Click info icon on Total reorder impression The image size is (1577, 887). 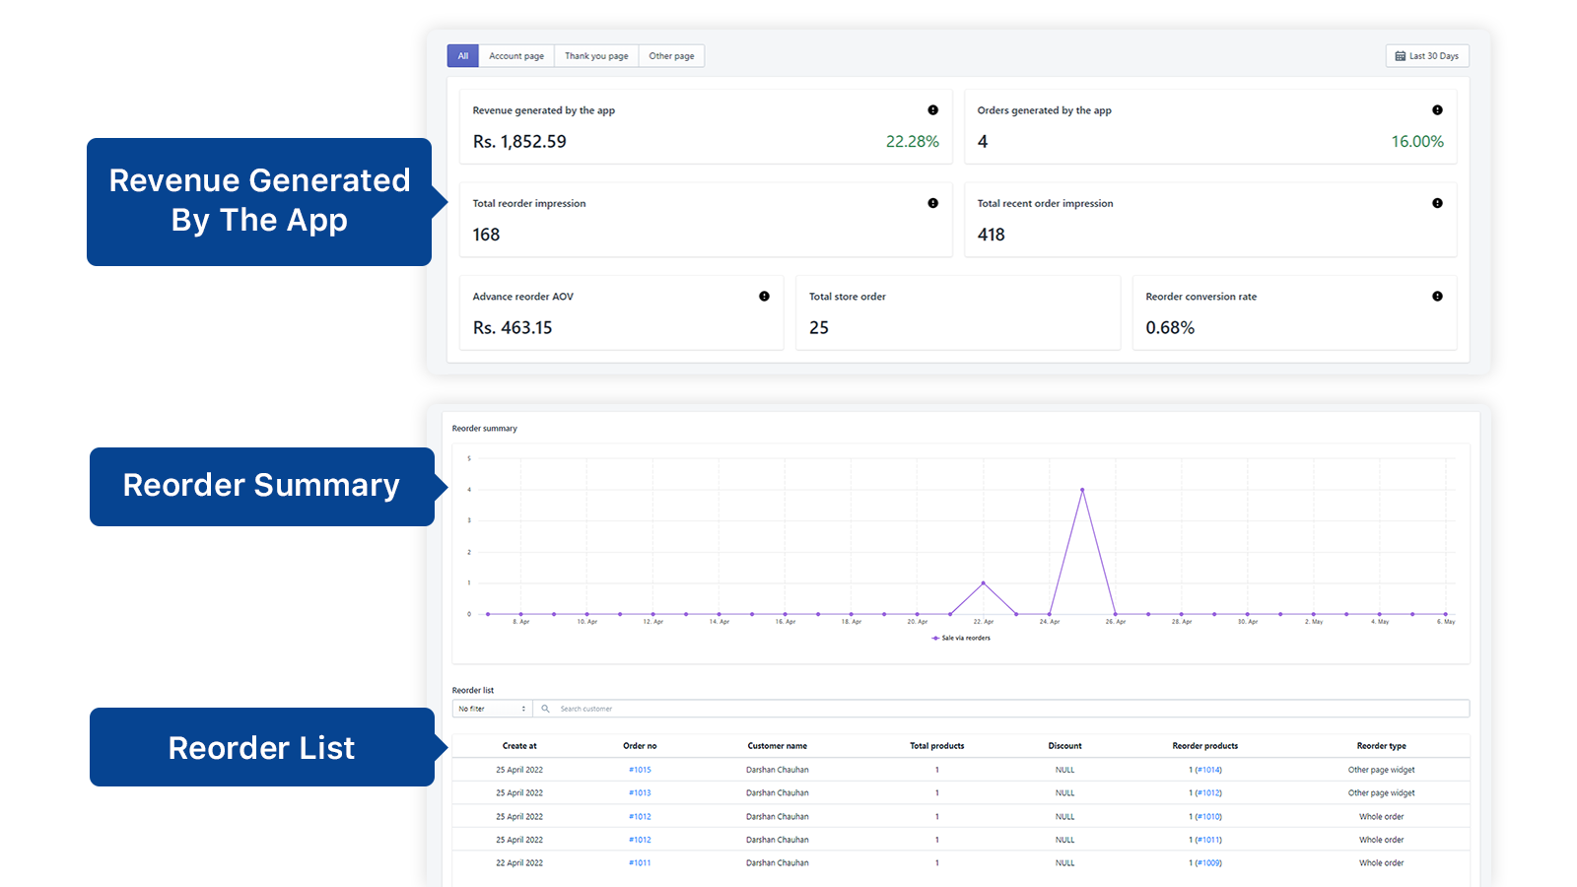coord(932,203)
